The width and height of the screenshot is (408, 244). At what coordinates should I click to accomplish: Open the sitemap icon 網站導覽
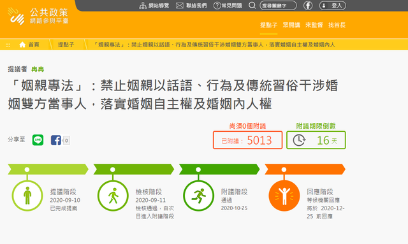click(x=143, y=6)
